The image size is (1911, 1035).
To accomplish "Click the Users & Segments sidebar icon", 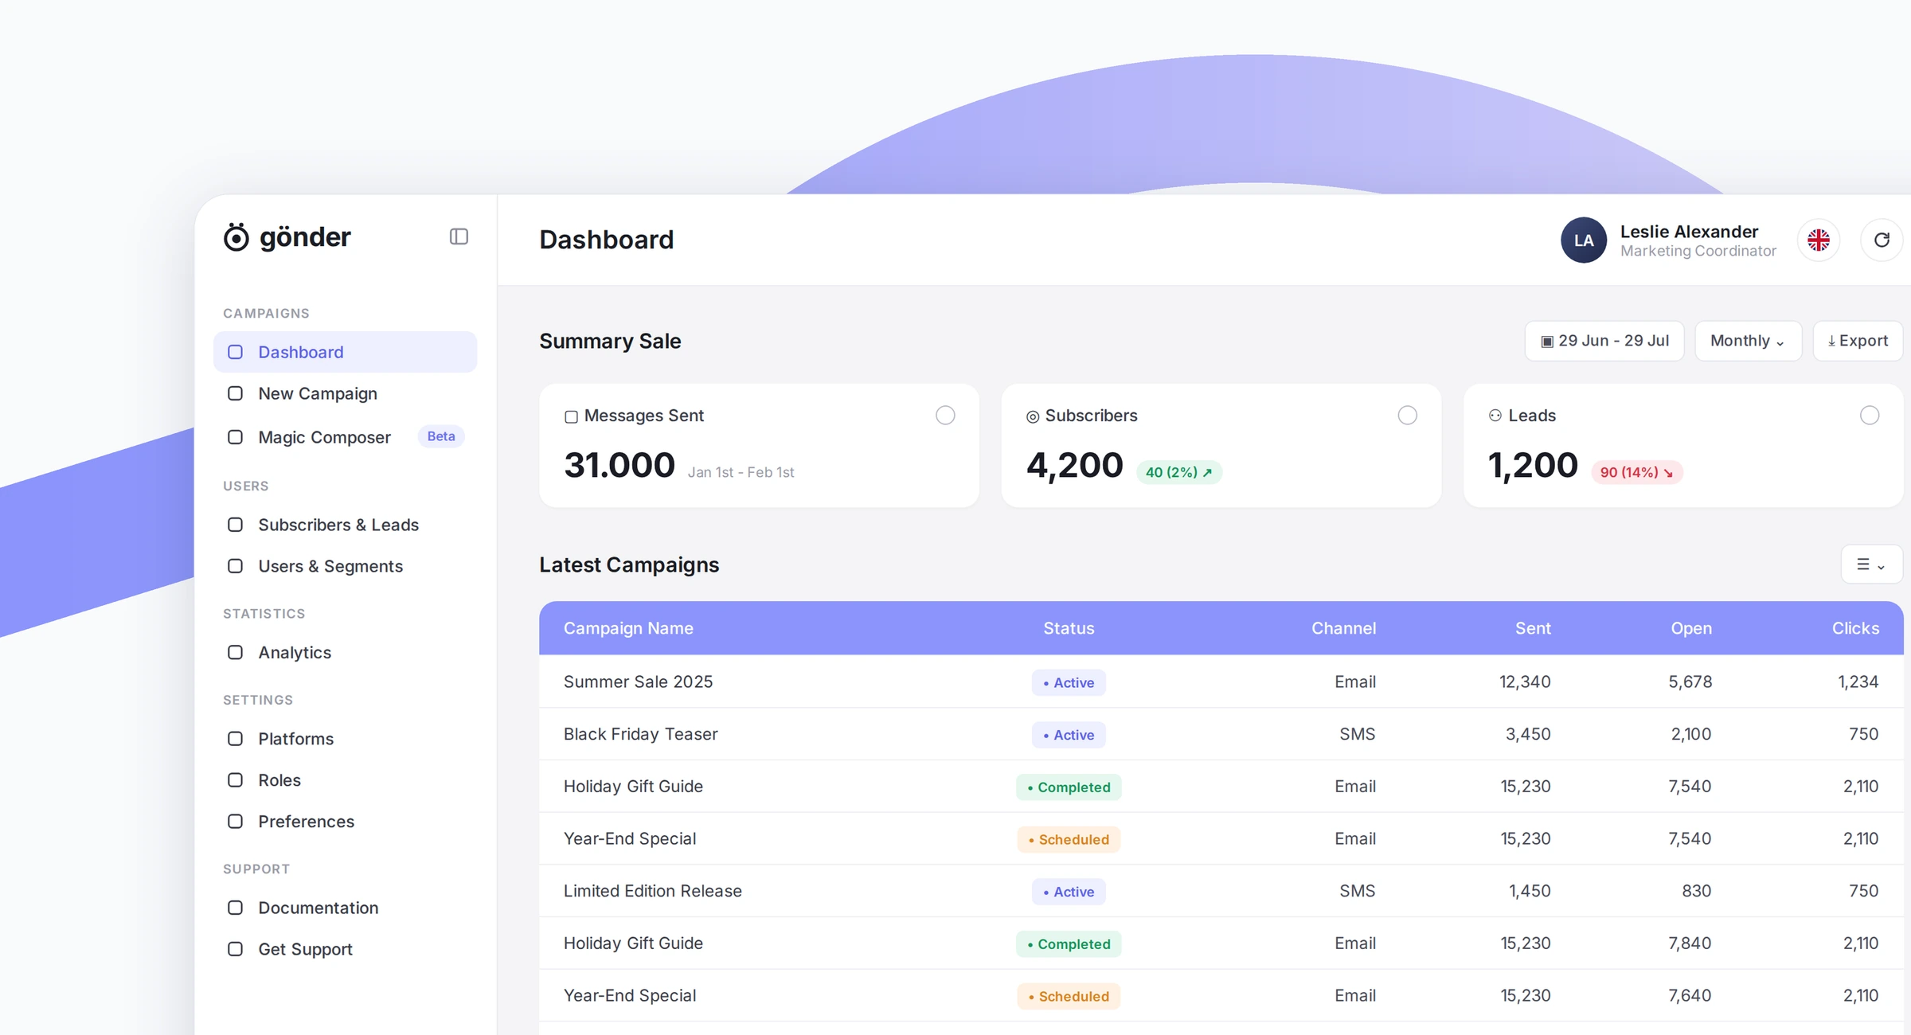I will tap(235, 566).
